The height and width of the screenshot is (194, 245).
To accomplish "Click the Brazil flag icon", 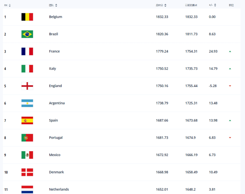I will point(27,34).
